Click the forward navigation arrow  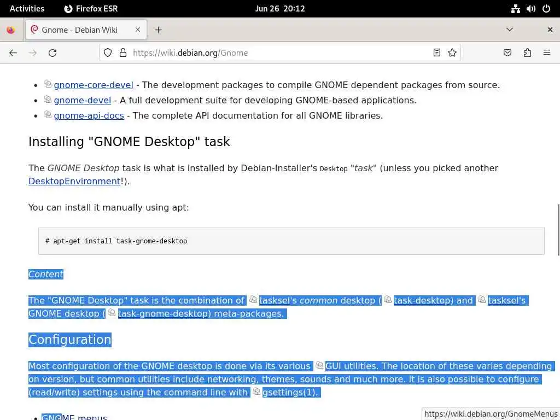pyautogui.click(x=33, y=53)
